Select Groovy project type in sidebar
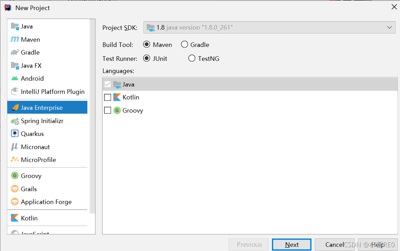 pos(47,176)
